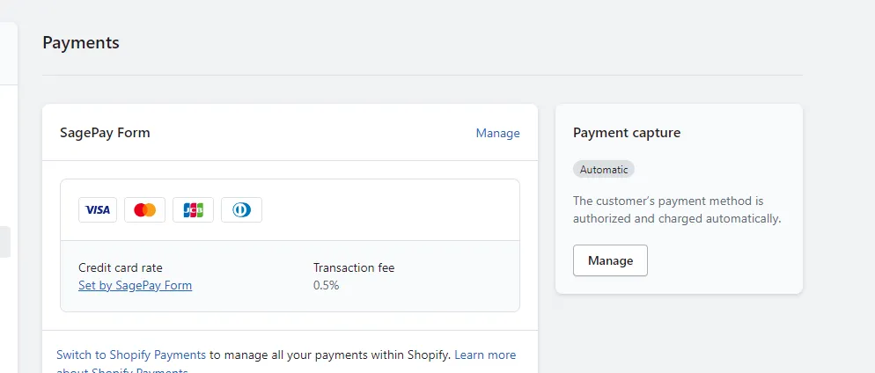Click the Mastercard logo icon

145,209
